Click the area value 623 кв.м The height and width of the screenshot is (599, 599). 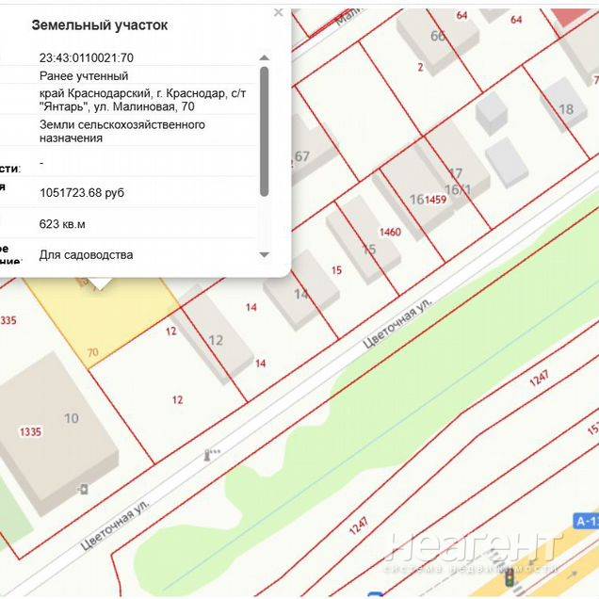pyautogui.click(x=62, y=223)
